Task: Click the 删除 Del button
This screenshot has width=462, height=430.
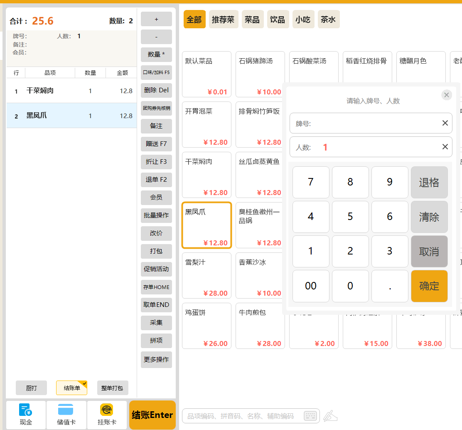Action: 156,90
